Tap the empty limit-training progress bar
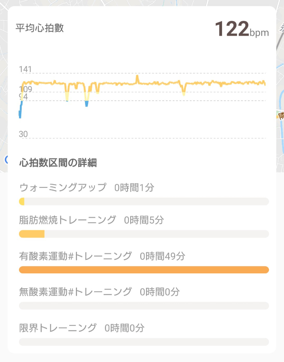Screen dimensions: 284x362 144,342
